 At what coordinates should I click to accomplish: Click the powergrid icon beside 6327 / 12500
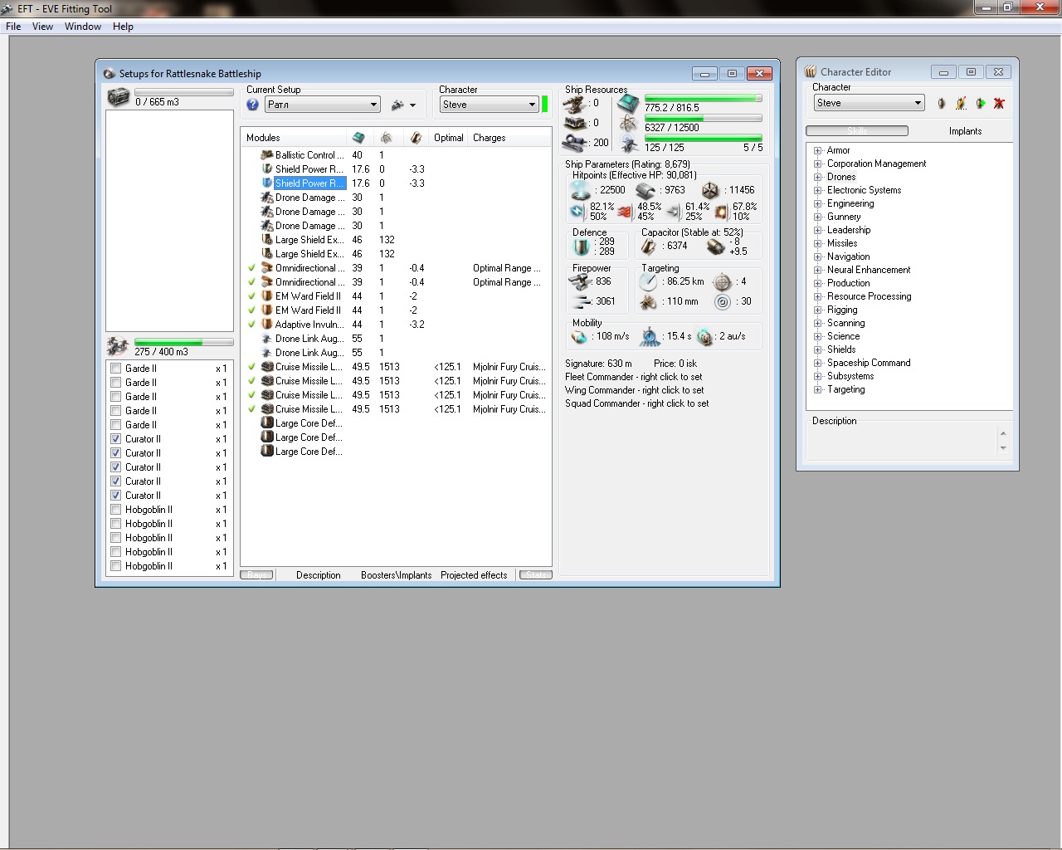628,125
